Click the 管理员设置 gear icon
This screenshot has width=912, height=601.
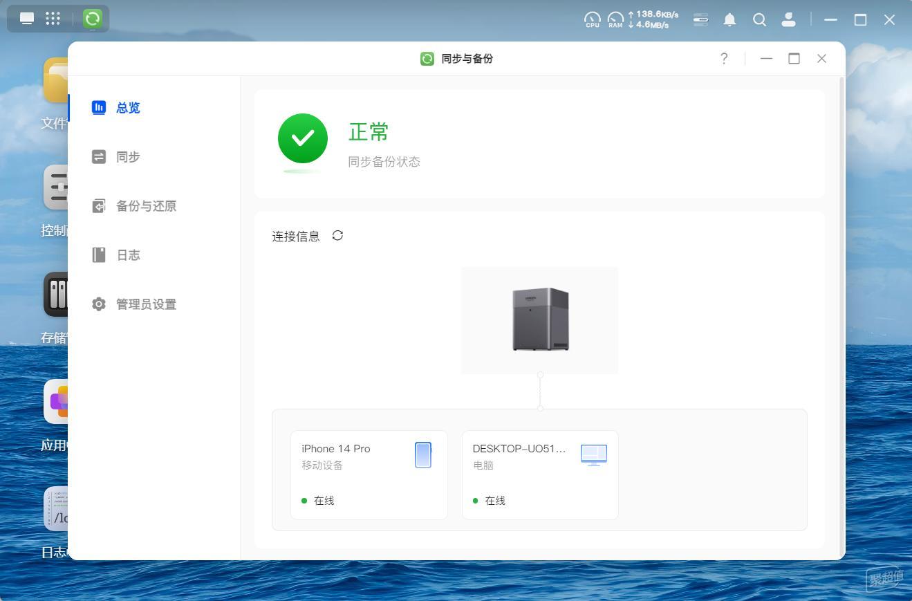(x=99, y=304)
